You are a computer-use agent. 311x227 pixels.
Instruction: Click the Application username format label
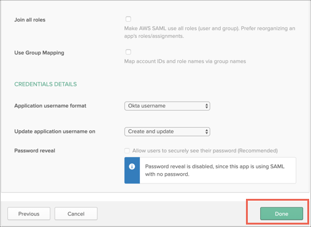point(50,106)
